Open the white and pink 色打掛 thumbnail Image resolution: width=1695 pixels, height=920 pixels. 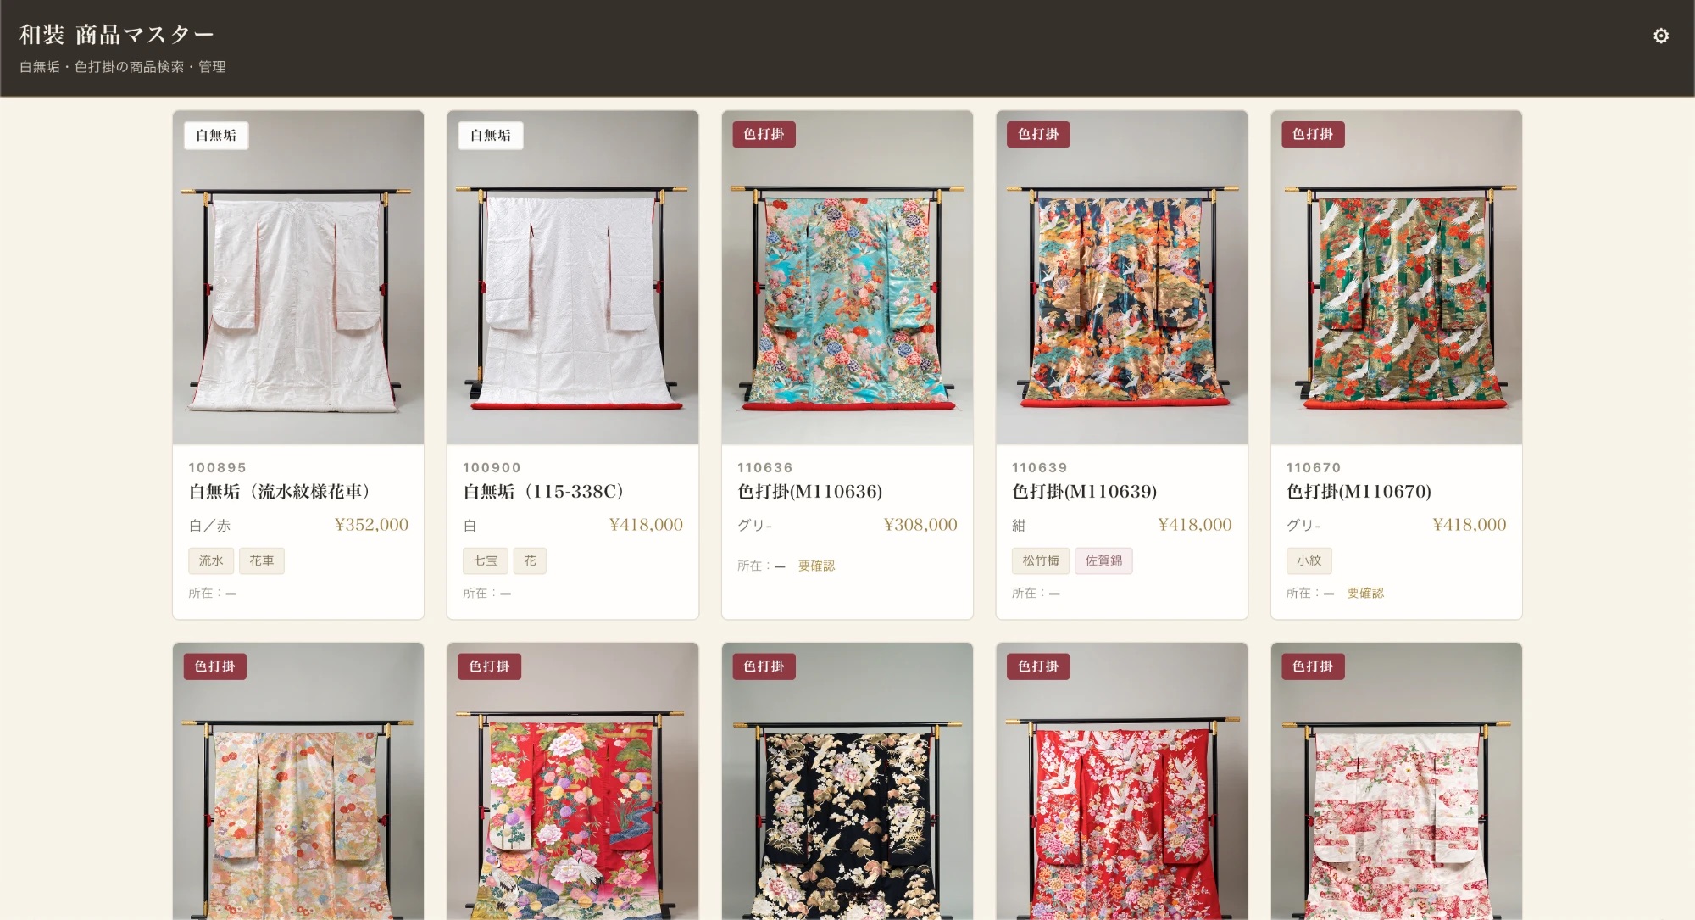[x=1397, y=781]
